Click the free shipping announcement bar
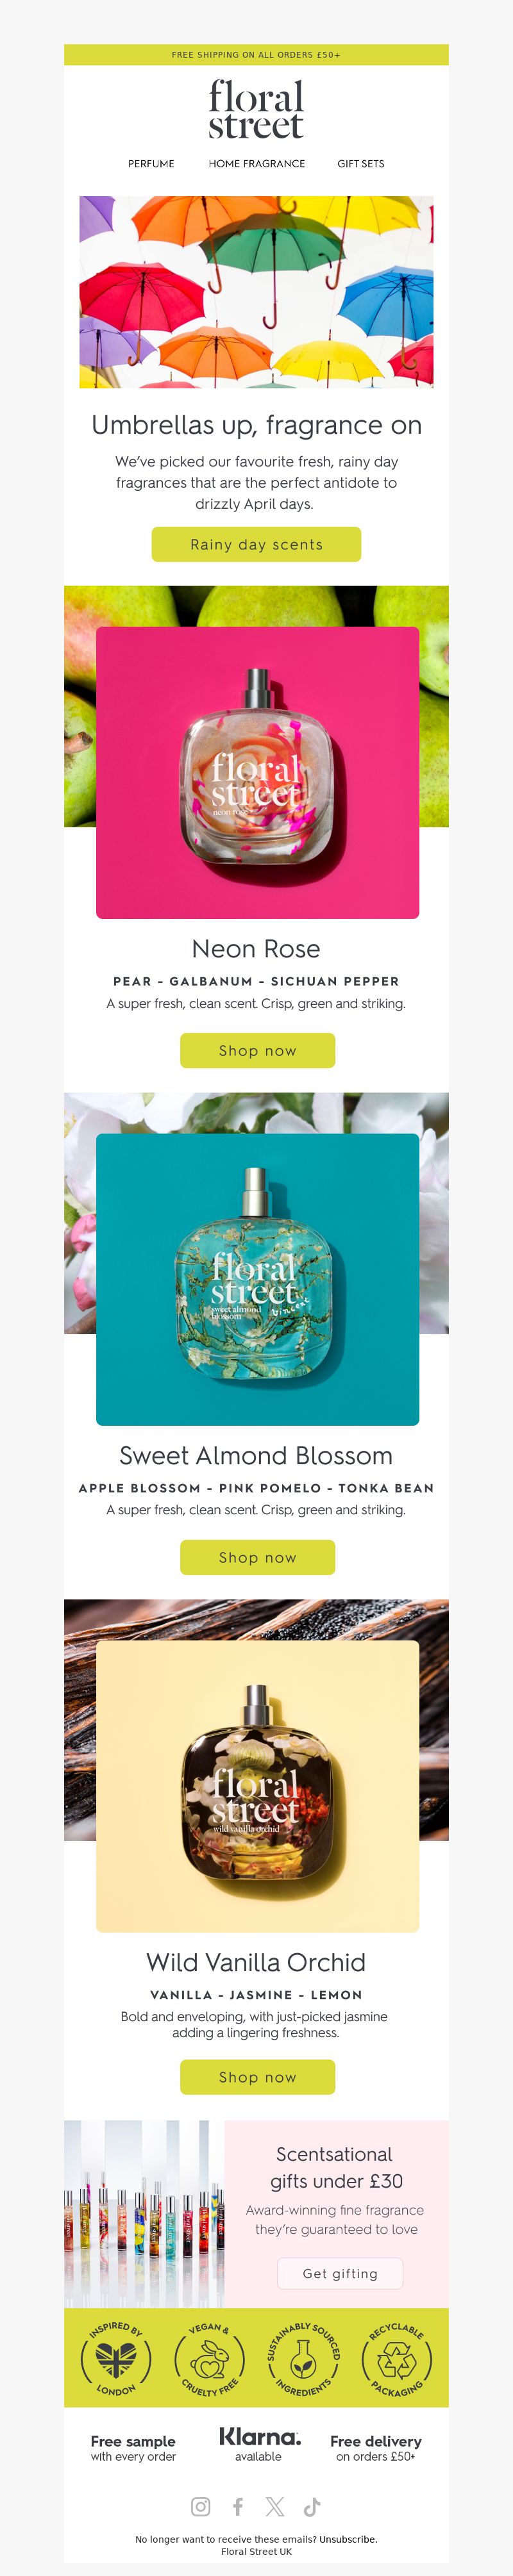The width and height of the screenshot is (513, 2576). pos(256,55)
